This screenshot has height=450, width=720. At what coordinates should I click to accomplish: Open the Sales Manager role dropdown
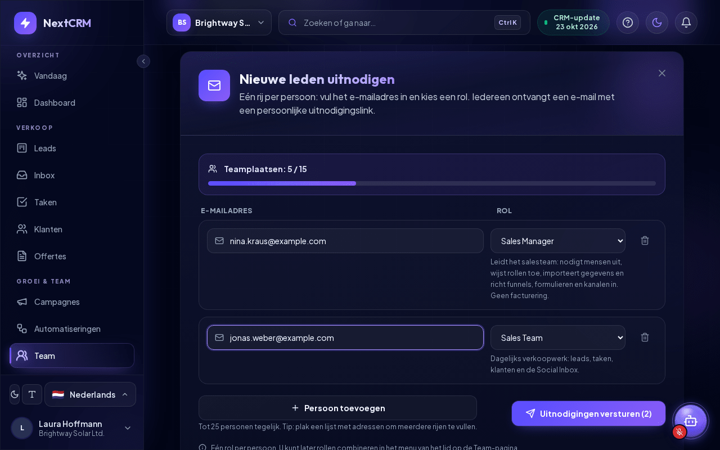point(558,241)
